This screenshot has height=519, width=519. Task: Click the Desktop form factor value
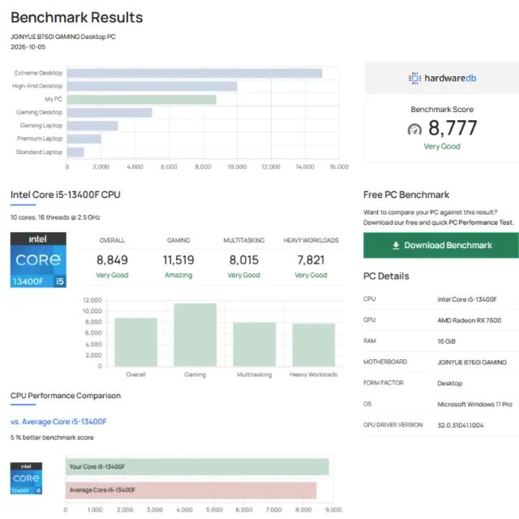point(450,384)
